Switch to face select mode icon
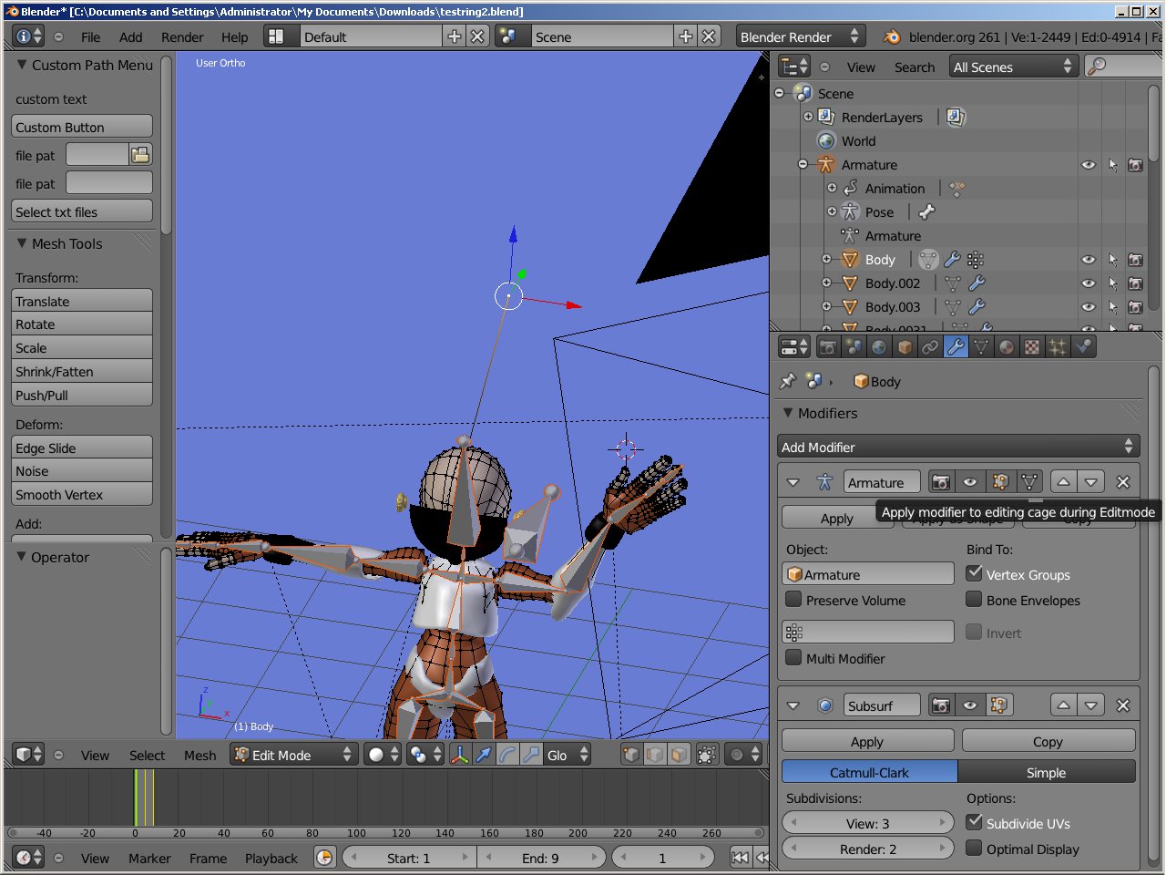The width and height of the screenshot is (1166, 875). 679,755
